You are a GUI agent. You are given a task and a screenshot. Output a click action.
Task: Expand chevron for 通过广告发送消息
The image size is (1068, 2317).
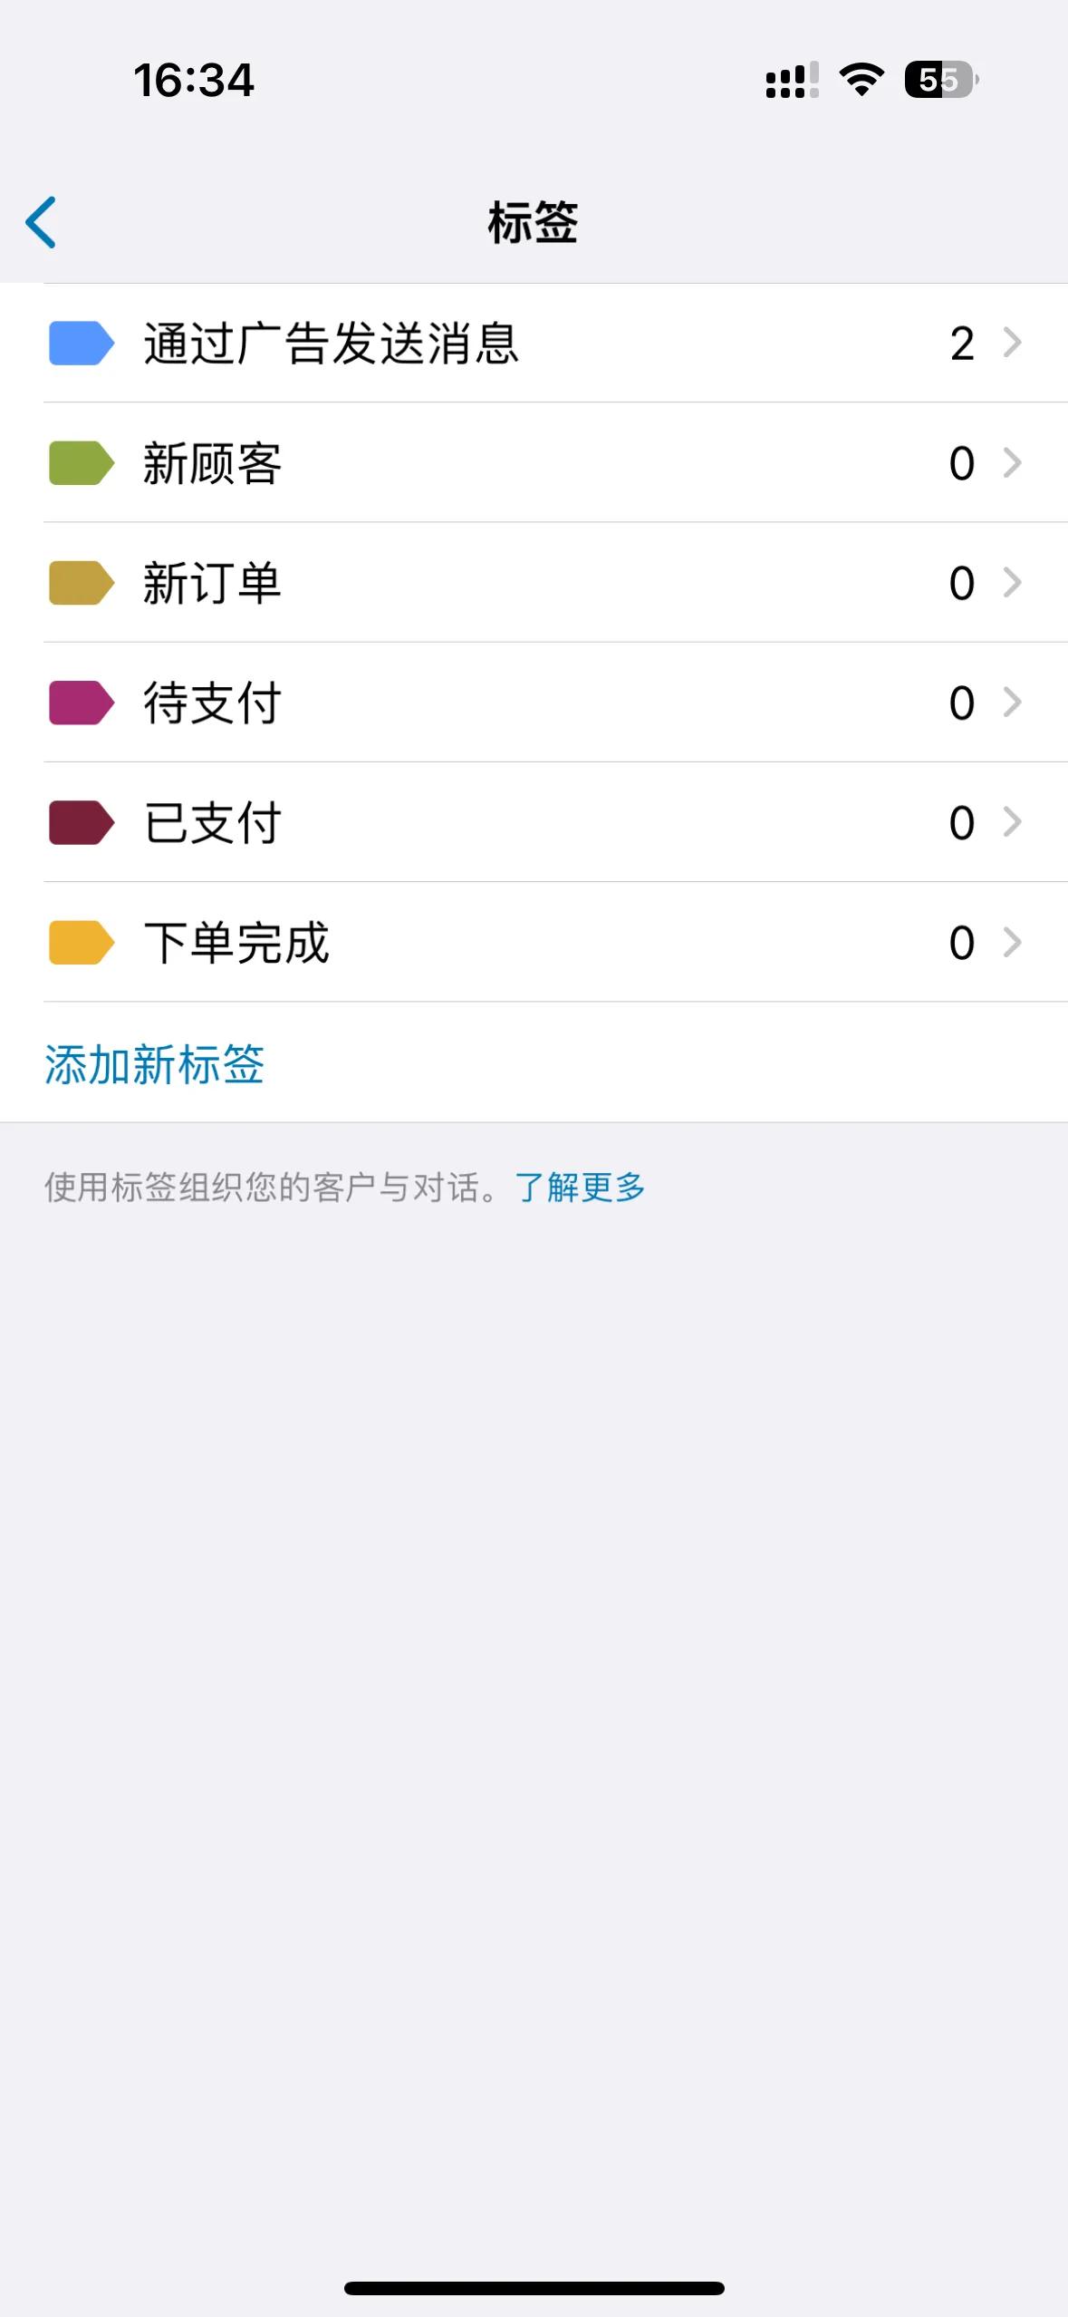click(x=1013, y=343)
